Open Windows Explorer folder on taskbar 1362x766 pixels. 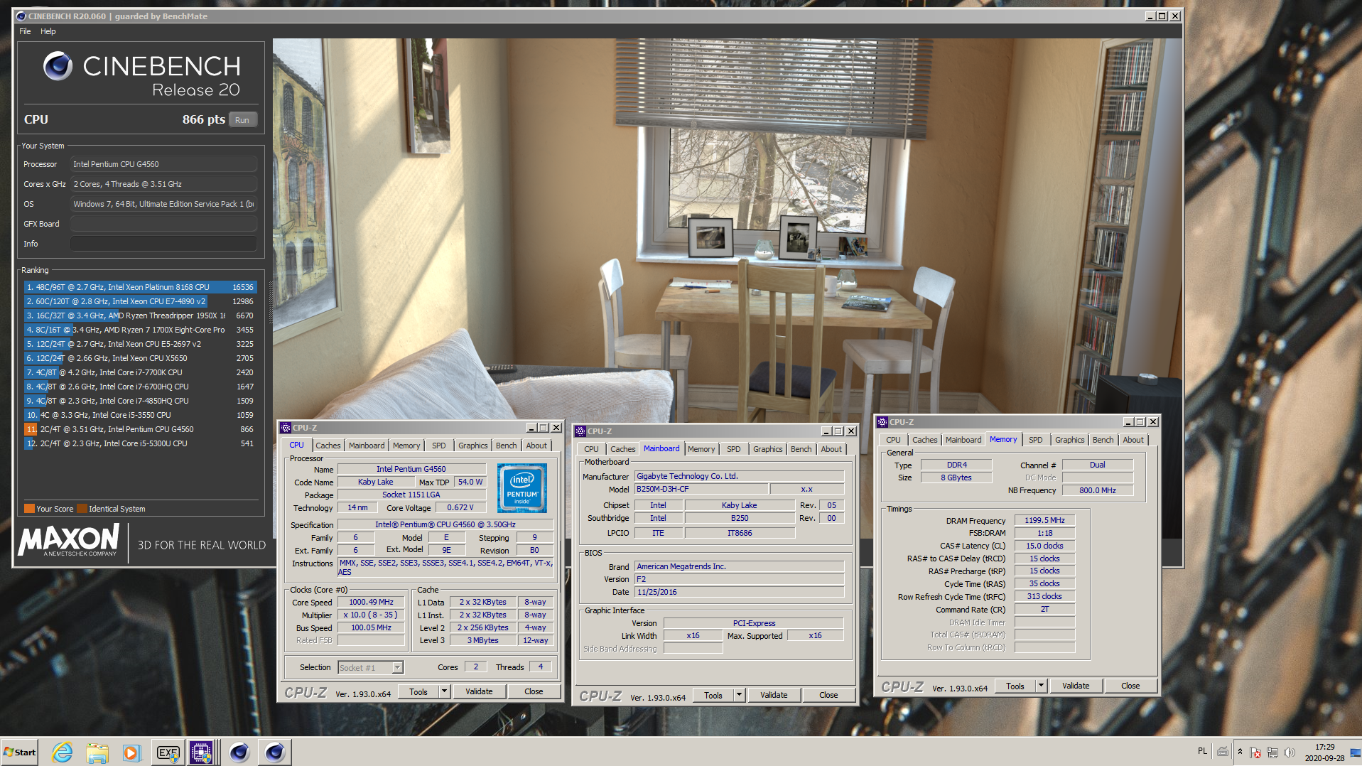[97, 752]
